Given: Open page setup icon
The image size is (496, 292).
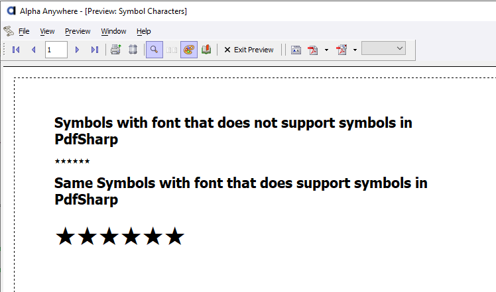Looking at the screenshot, I should point(133,50).
